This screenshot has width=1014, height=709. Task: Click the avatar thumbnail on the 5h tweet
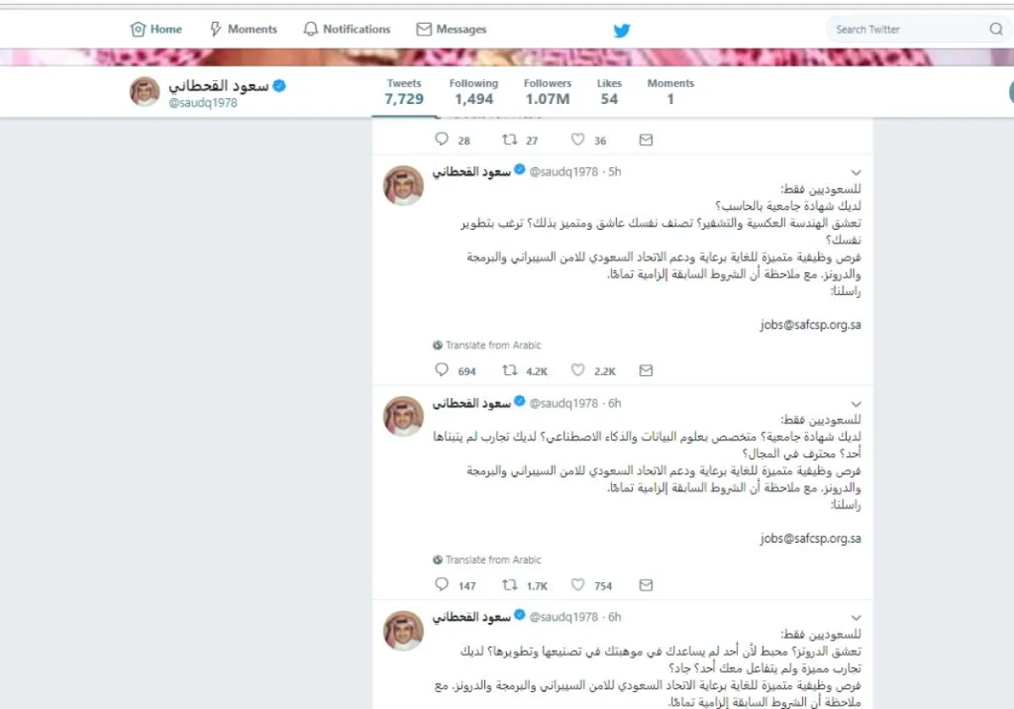[x=403, y=185]
